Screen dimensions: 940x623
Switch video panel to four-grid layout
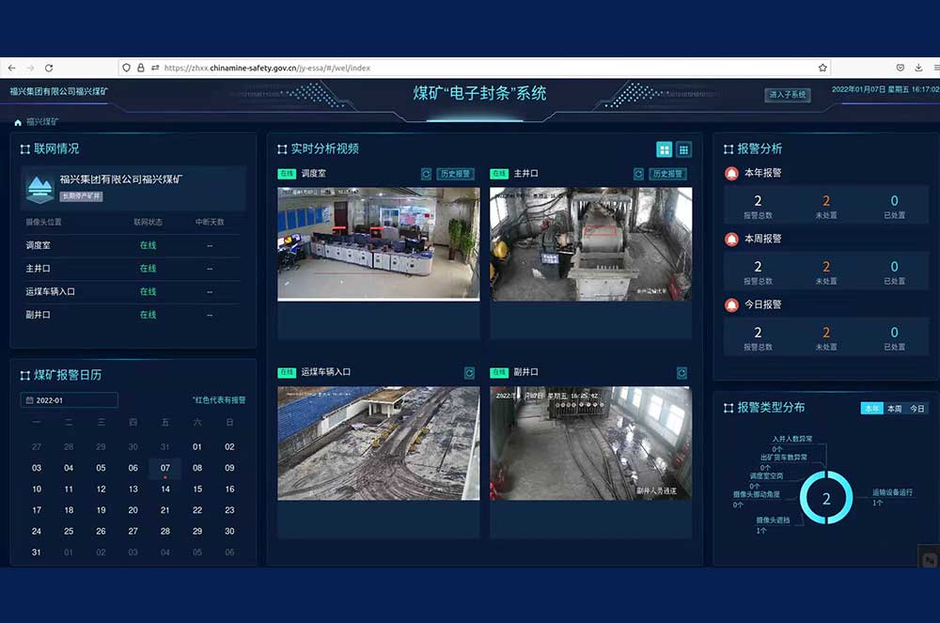click(665, 149)
